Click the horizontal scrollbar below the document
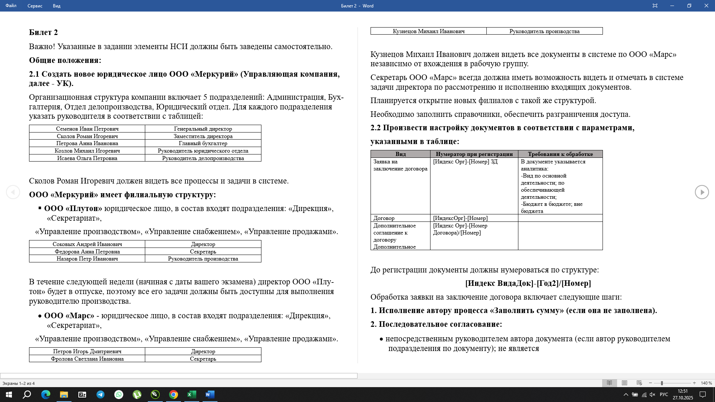Screen dimensions: 715x402 coord(179,375)
